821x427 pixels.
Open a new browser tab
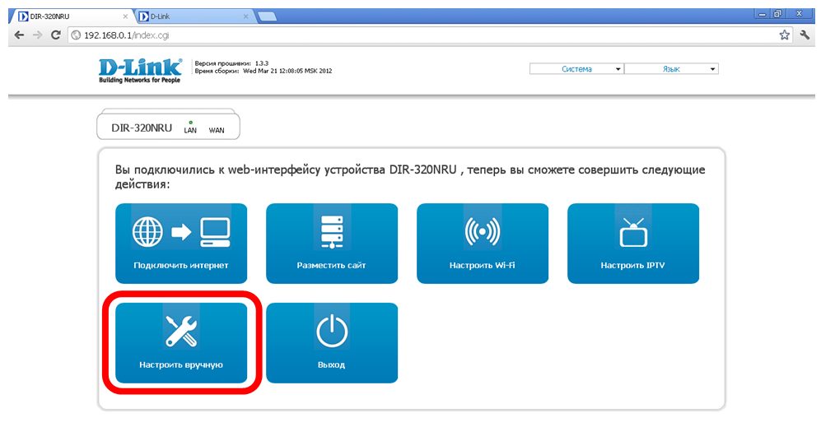pyautogui.click(x=267, y=16)
